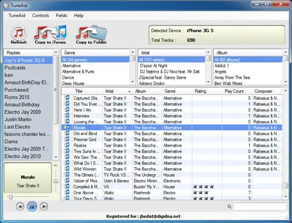Click the music icon beside Prisoner God

tap(67, 139)
